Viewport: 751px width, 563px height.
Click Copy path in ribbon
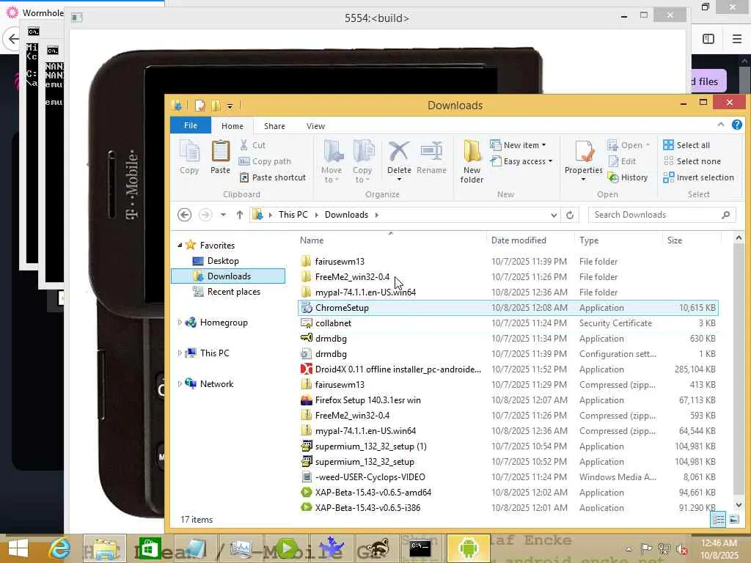[265, 161]
